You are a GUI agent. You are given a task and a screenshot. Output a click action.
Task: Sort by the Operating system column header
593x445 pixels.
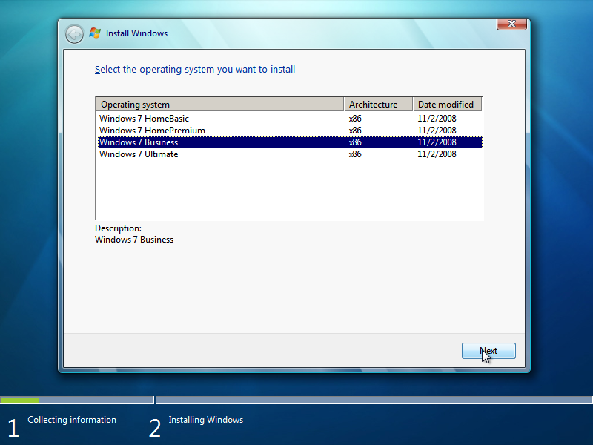coord(220,105)
